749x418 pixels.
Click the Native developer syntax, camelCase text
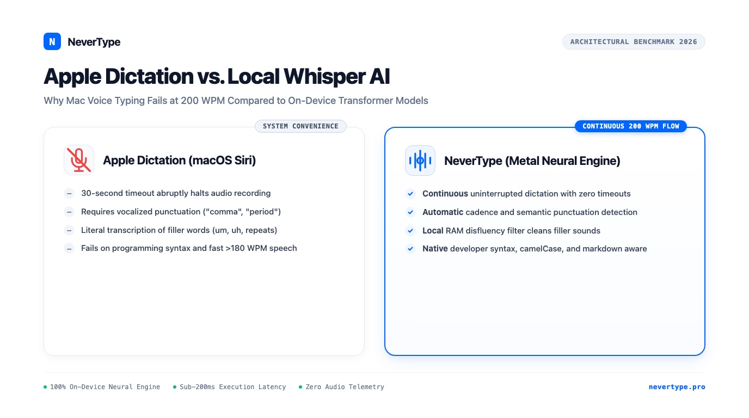click(535, 249)
